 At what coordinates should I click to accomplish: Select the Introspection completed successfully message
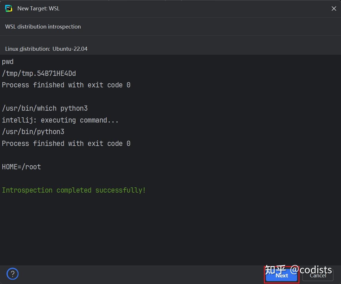[x=74, y=190]
